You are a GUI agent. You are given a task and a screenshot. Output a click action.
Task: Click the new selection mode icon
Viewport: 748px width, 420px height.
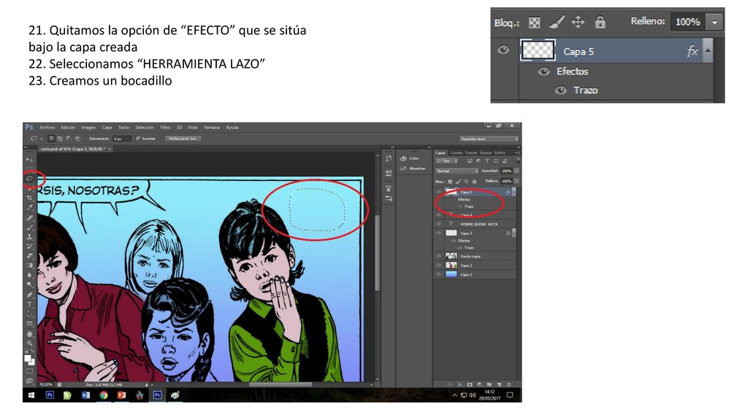pos(51,139)
